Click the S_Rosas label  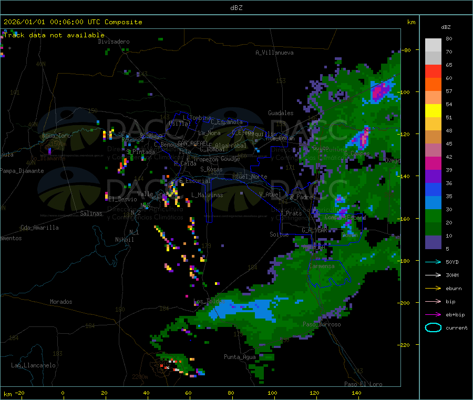(211, 169)
